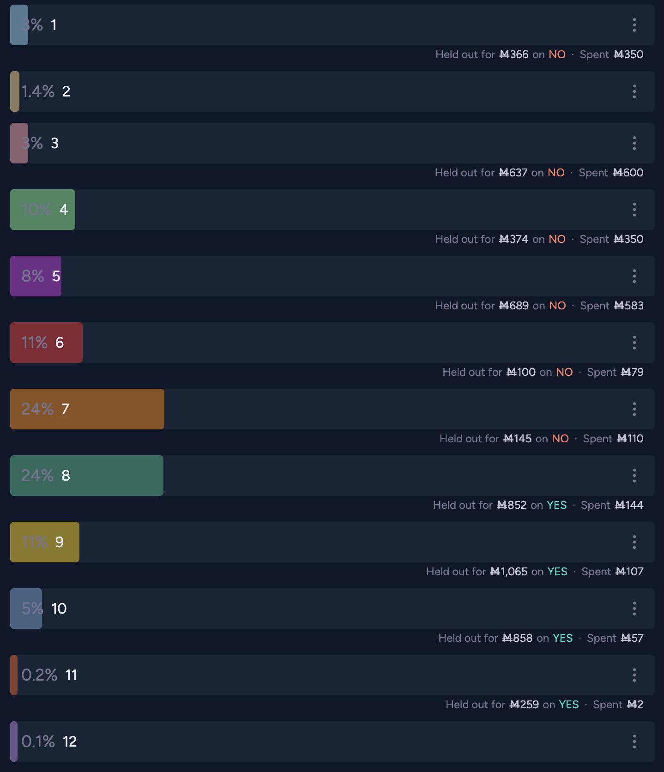Select the green 24% answer 8 bar
Viewport: 664px width, 772px height.
[332, 476]
